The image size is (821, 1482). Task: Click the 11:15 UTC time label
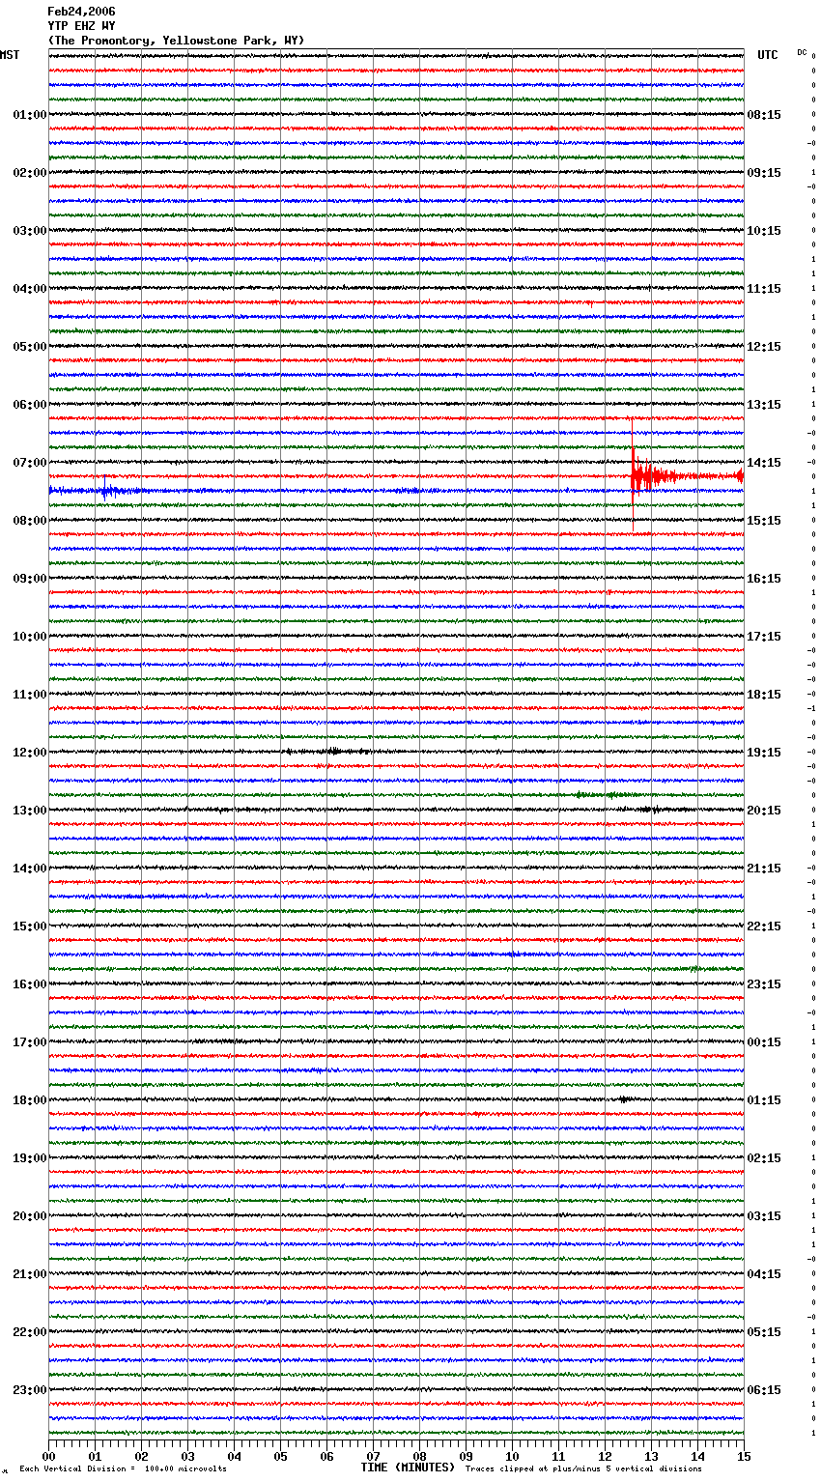tap(764, 289)
